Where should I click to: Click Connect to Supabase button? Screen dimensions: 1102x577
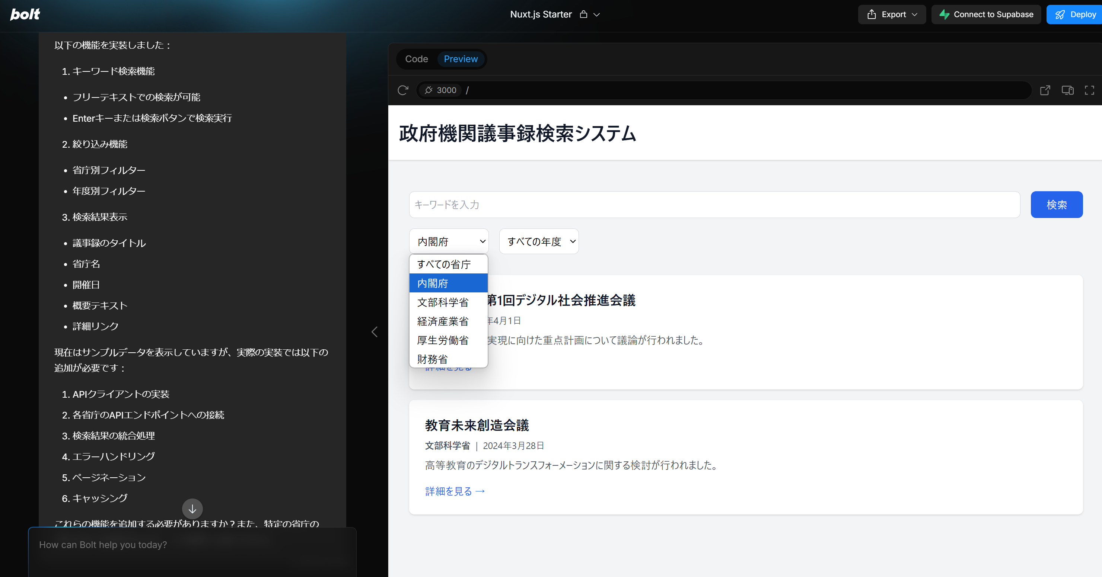coord(986,15)
